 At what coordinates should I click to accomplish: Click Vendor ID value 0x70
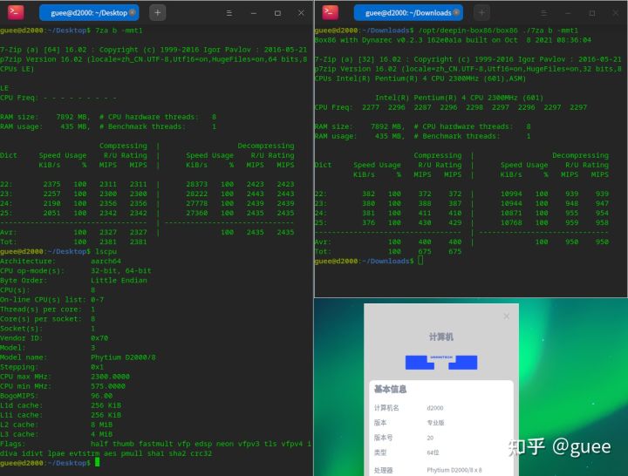[99, 338]
